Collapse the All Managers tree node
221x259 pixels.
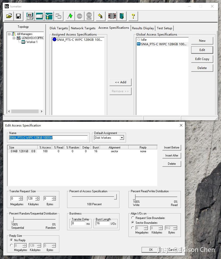coord(9,34)
